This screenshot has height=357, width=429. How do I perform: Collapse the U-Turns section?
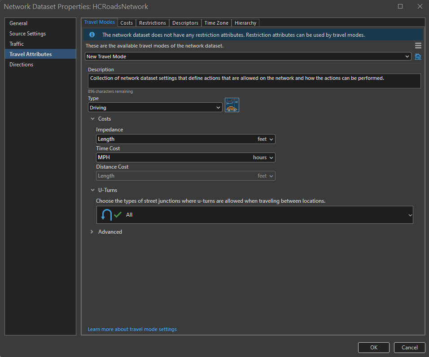[x=92, y=190]
